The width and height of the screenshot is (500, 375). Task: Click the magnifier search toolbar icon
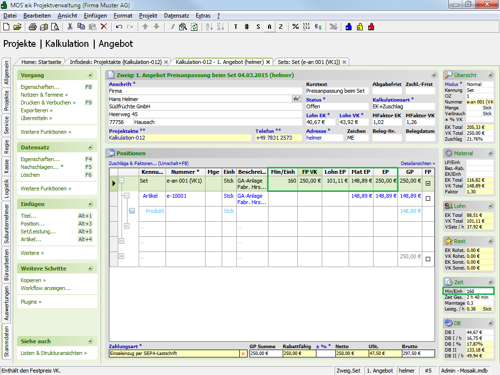[183, 27]
